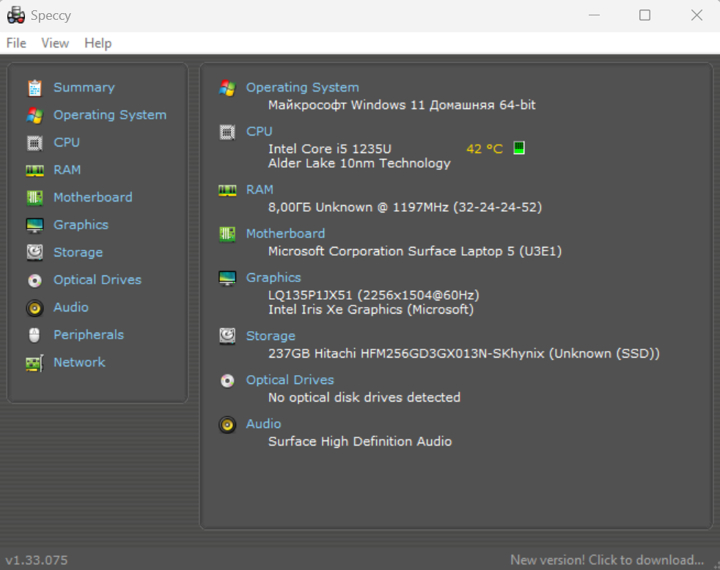Image resolution: width=720 pixels, height=570 pixels.
Task: Click Surface High Definition Audio text
Action: pyautogui.click(x=360, y=442)
